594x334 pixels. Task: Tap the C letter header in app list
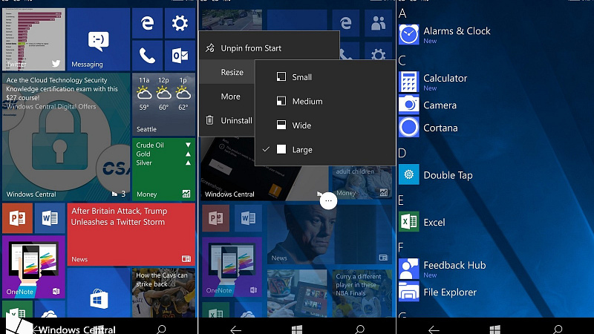[x=402, y=61]
